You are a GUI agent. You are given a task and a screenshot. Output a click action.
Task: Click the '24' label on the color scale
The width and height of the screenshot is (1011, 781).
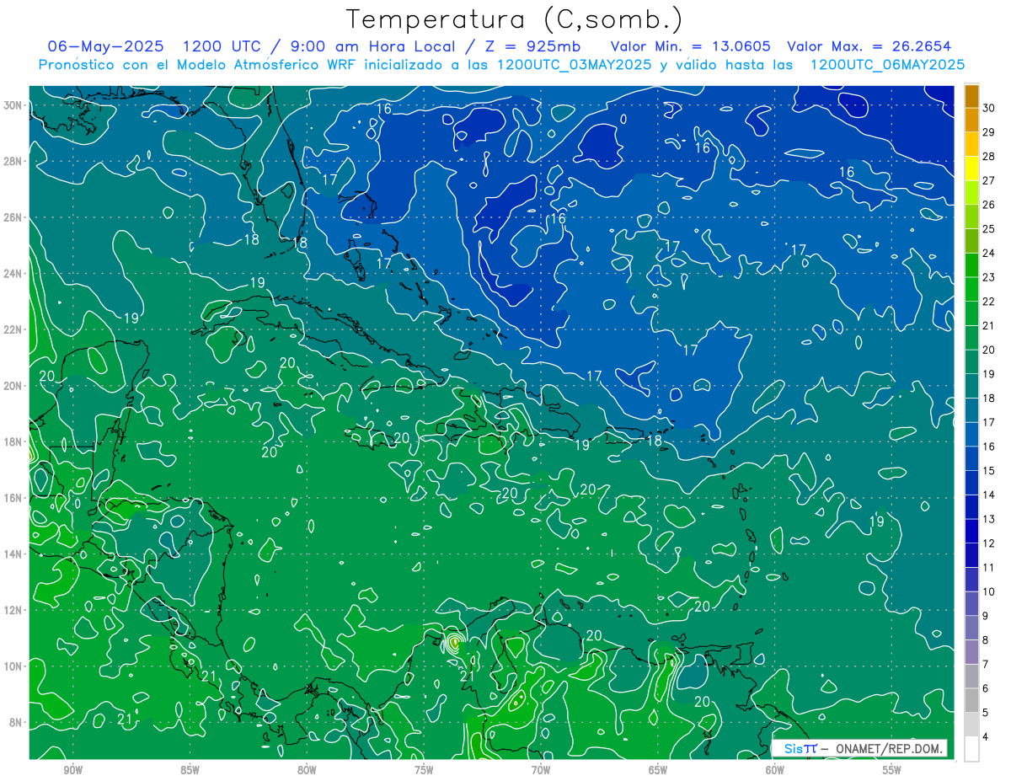[x=988, y=254]
